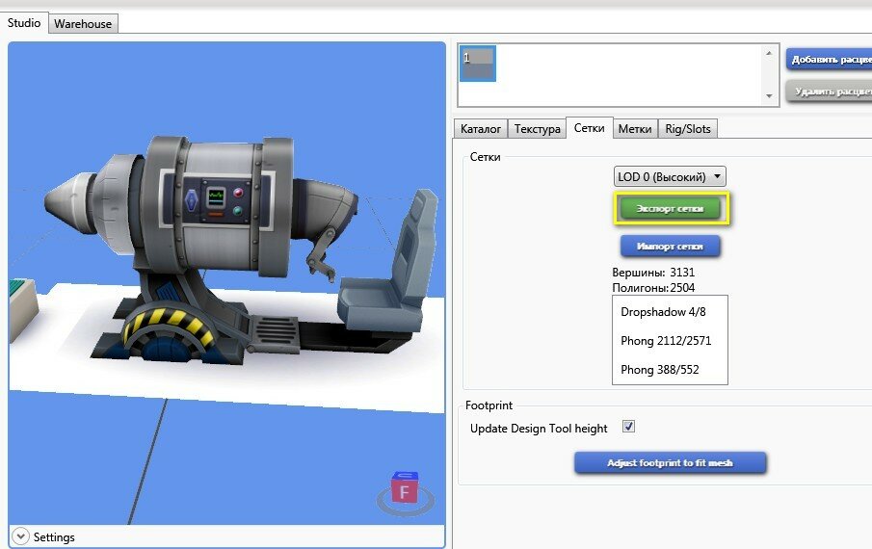Click the Footprint group label
Image resolution: width=872 pixels, height=549 pixels.
(x=489, y=405)
